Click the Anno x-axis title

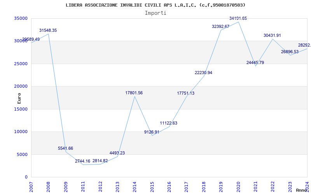(301, 190)
